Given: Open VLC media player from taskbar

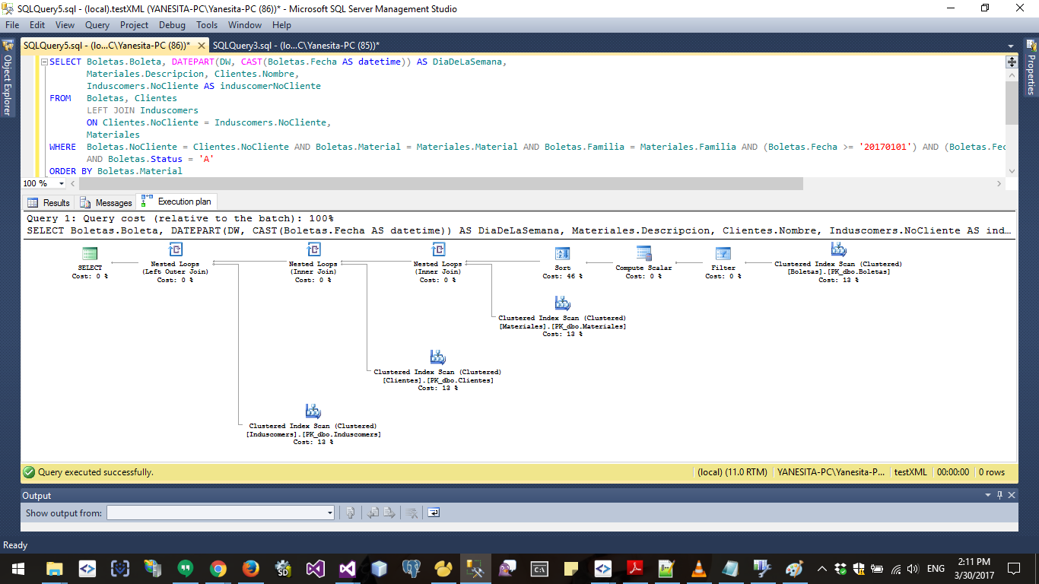Looking at the screenshot, I should 697,568.
